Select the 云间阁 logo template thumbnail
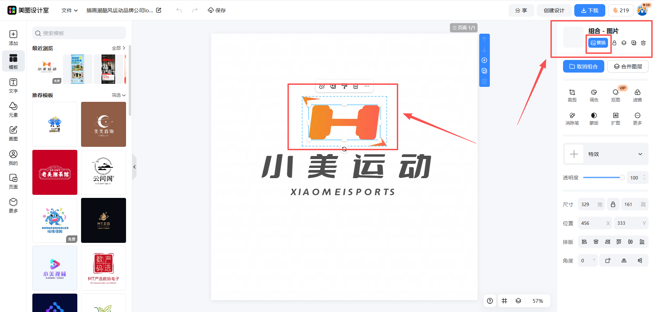 pos(103,172)
